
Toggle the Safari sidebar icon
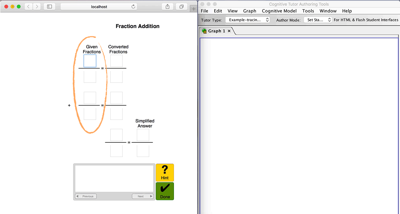[49, 7]
